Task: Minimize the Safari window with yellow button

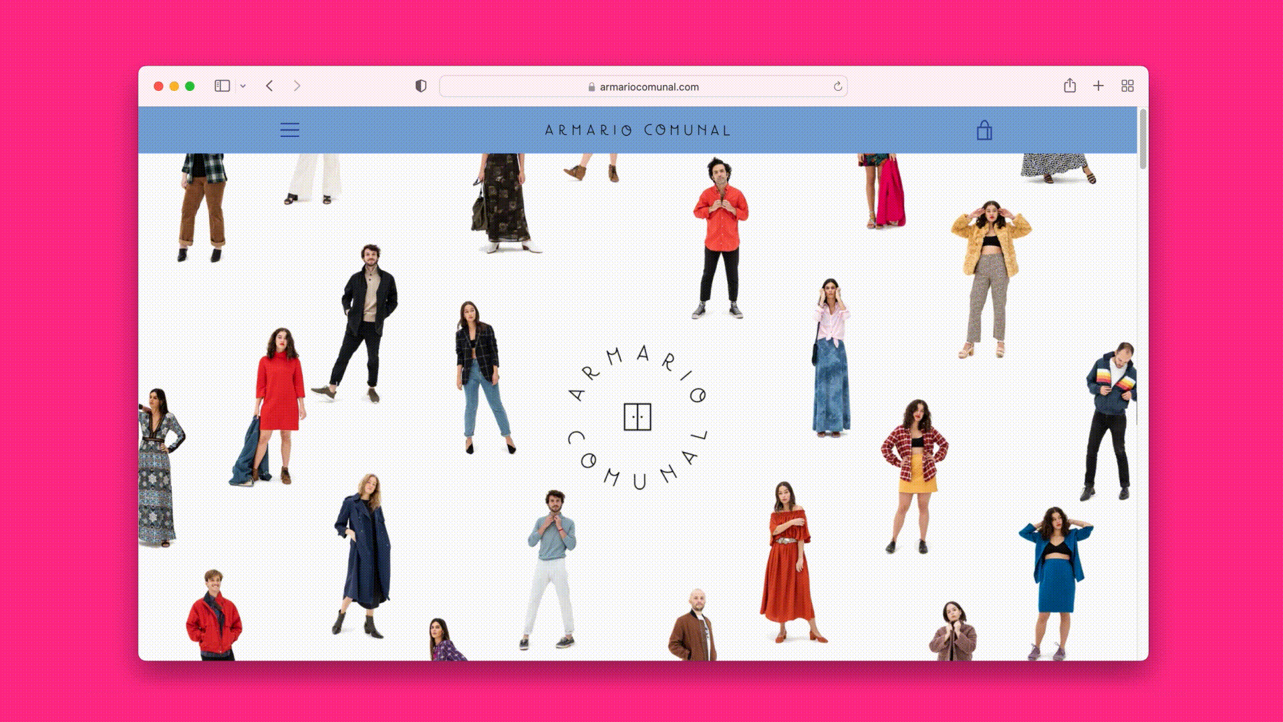Action: pyautogui.click(x=174, y=86)
